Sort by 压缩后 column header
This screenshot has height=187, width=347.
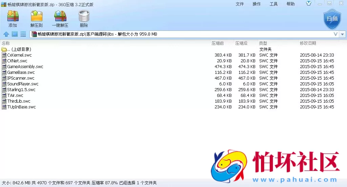coord(241,43)
